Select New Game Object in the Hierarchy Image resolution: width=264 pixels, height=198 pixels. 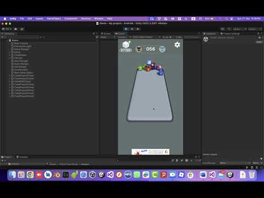click(x=24, y=73)
